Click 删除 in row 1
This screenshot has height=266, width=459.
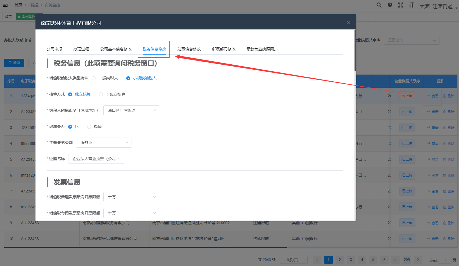[449, 96]
